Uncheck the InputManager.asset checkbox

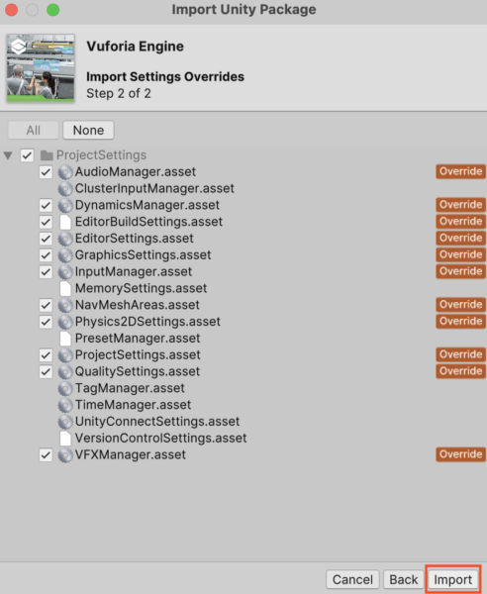[x=46, y=272]
